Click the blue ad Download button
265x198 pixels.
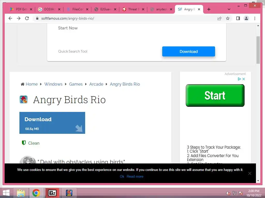point(189,51)
